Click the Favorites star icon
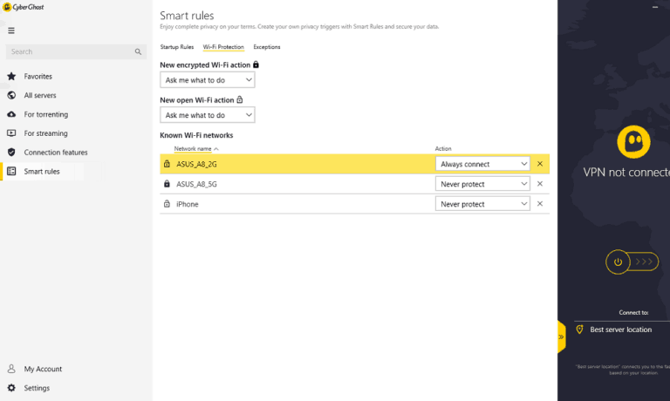This screenshot has width=670, height=401. [11, 77]
